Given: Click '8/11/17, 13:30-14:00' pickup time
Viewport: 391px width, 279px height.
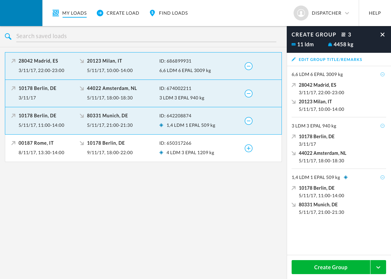Looking at the screenshot, I should [x=41, y=153].
